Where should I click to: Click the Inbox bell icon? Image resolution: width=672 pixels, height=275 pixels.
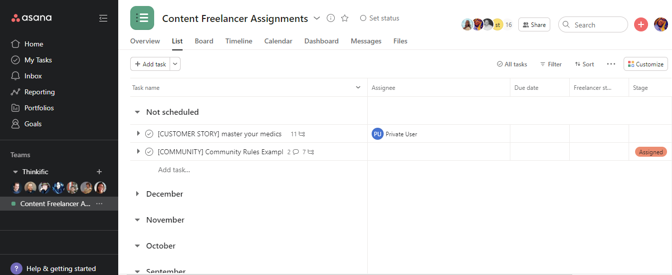coord(15,76)
